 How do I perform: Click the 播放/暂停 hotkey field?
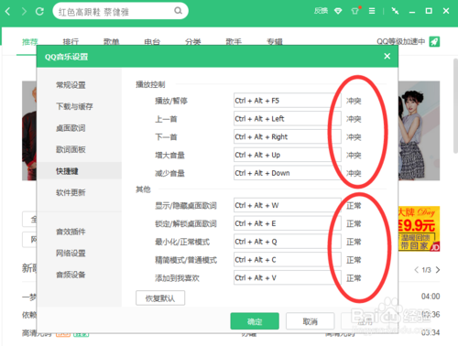click(288, 101)
